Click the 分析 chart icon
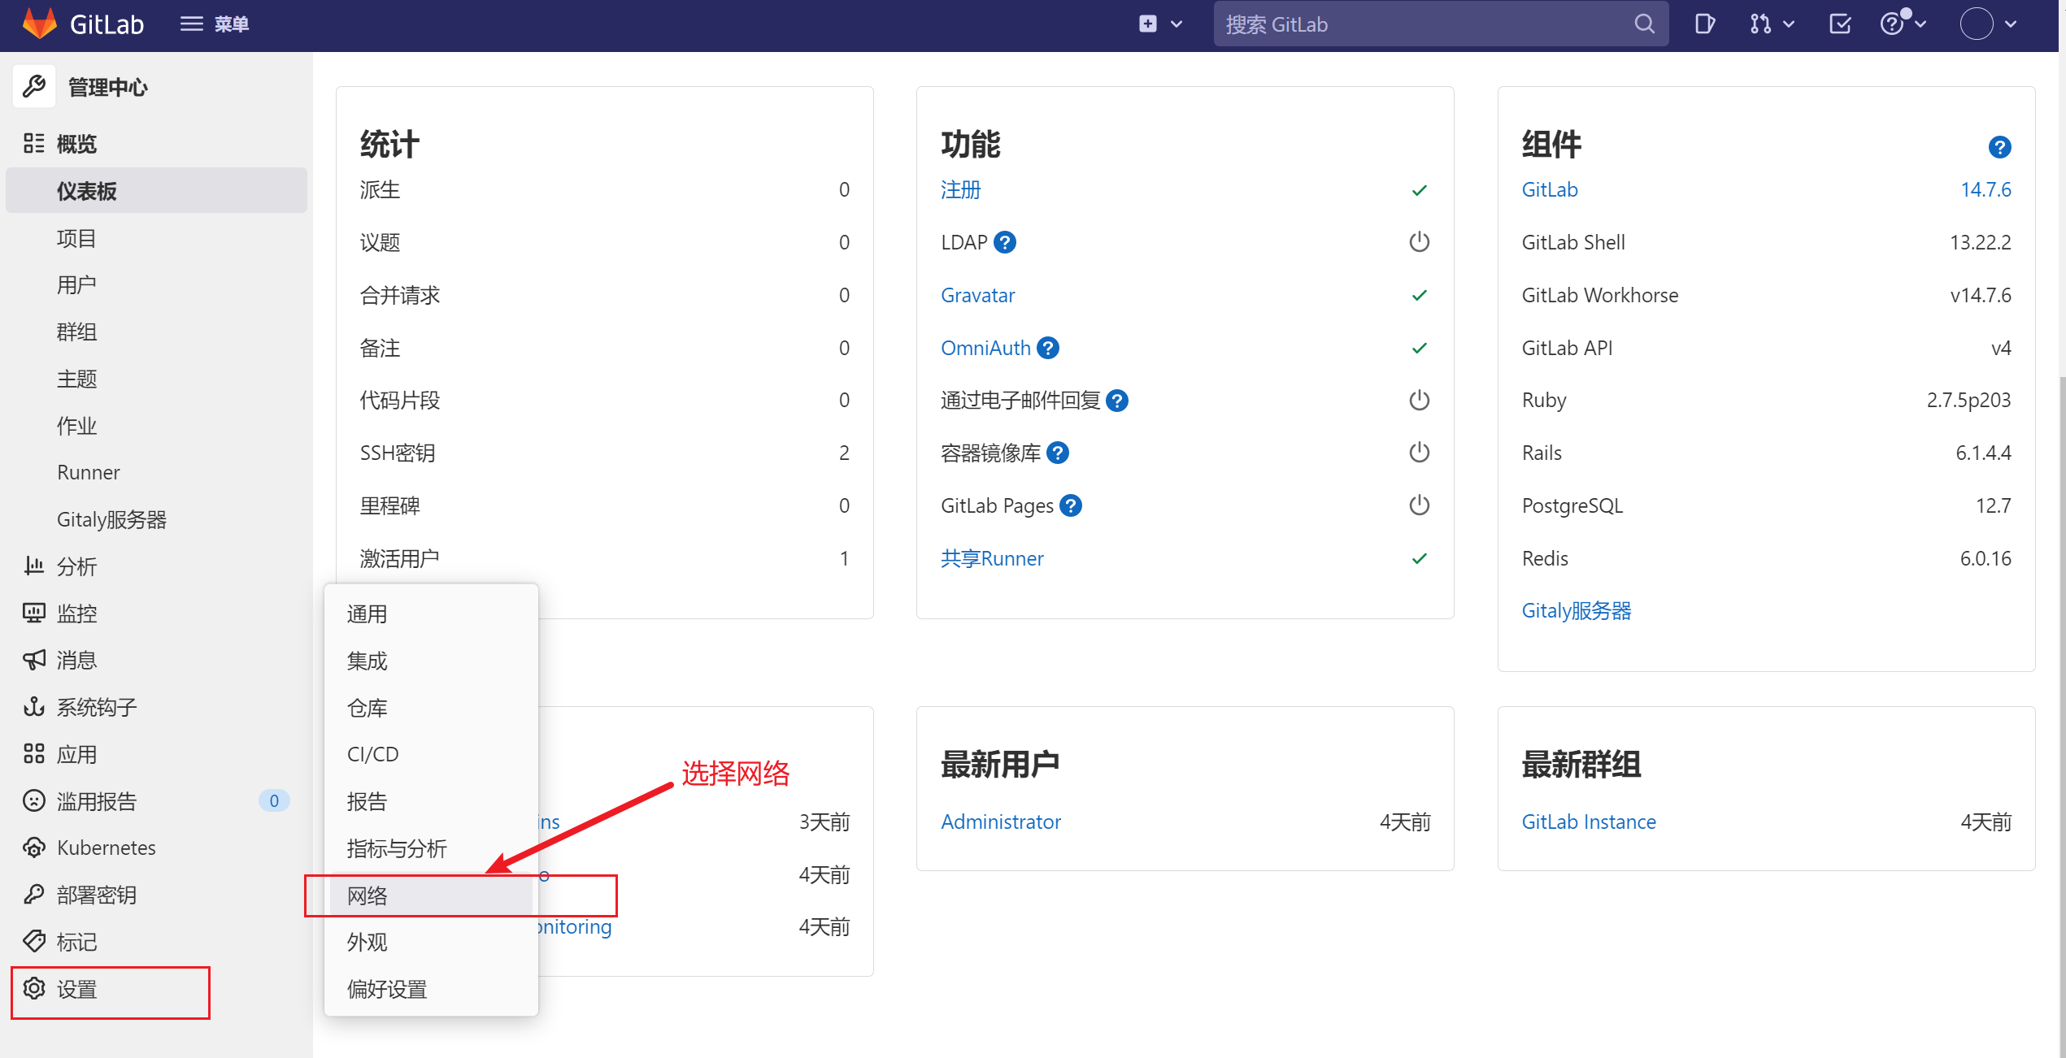2066x1058 pixels. tap(33, 566)
